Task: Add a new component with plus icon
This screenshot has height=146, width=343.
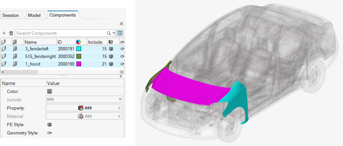Action: click(4, 33)
